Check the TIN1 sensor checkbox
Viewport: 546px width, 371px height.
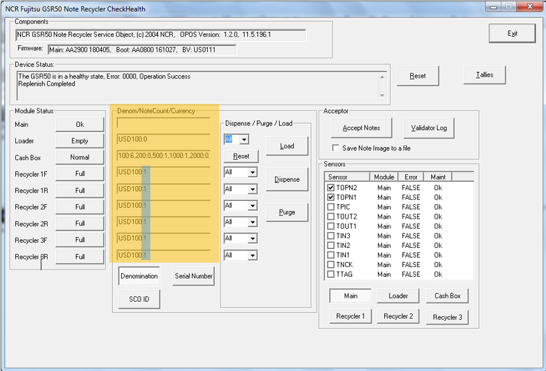(x=331, y=255)
